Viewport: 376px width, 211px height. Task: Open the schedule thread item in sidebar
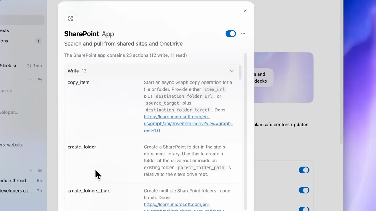coord(21,181)
